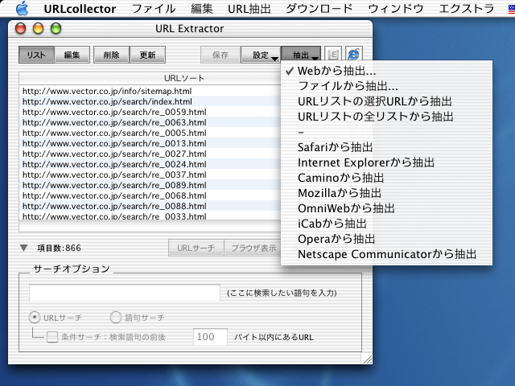The image size is (515, 386).
Task: Click the URLソート column header
Action: (150, 78)
